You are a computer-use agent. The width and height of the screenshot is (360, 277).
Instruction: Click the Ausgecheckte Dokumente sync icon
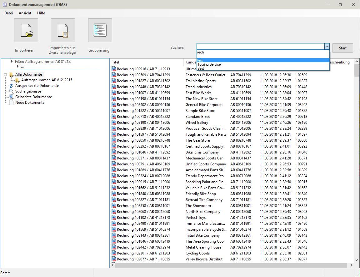tap(11, 86)
